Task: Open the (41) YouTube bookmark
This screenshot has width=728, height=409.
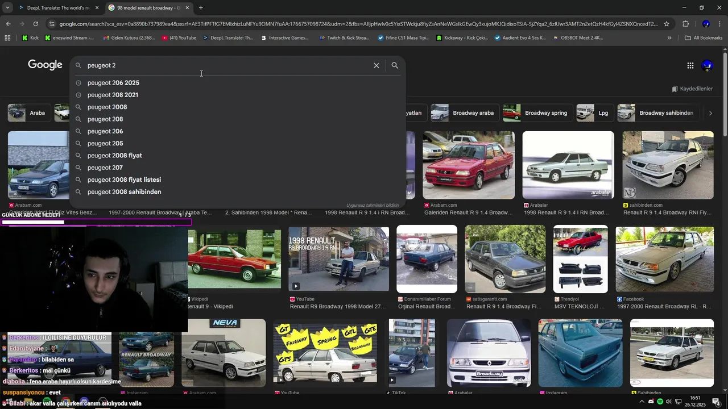Action: (179, 38)
